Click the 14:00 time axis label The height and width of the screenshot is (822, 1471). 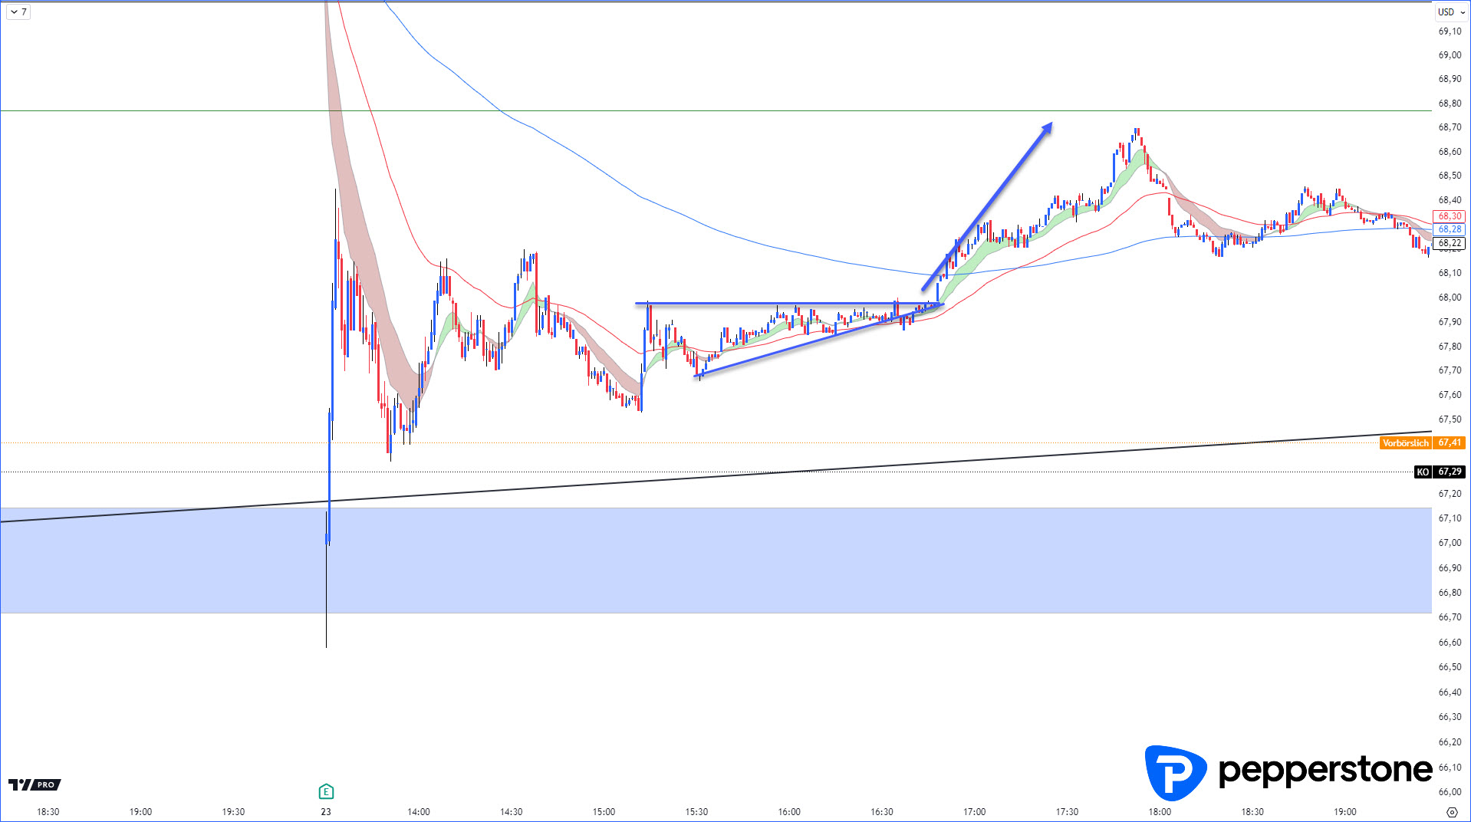[x=419, y=812]
